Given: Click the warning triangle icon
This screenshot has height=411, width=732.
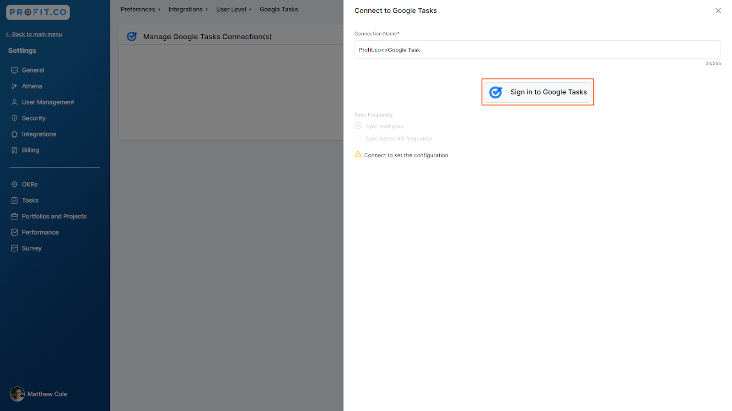Looking at the screenshot, I should [x=358, y=154].
